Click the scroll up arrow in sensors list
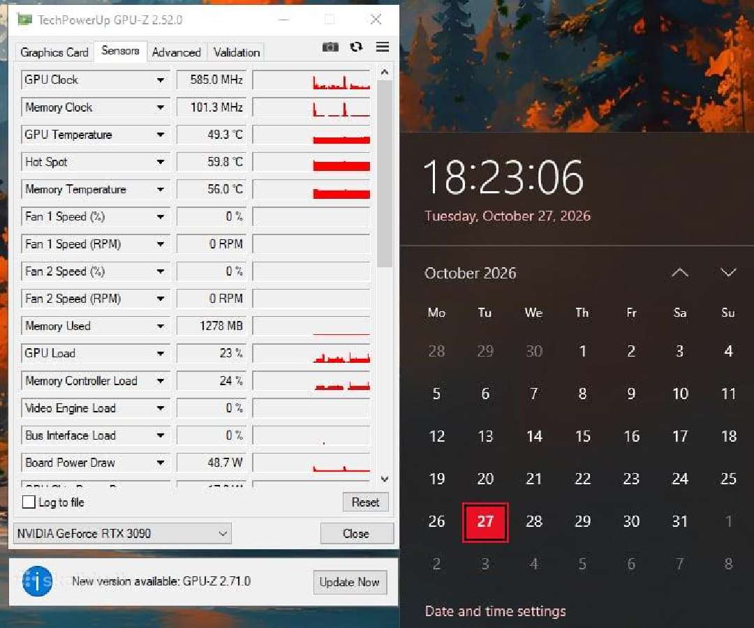754x628 pixels. [384, 73]
